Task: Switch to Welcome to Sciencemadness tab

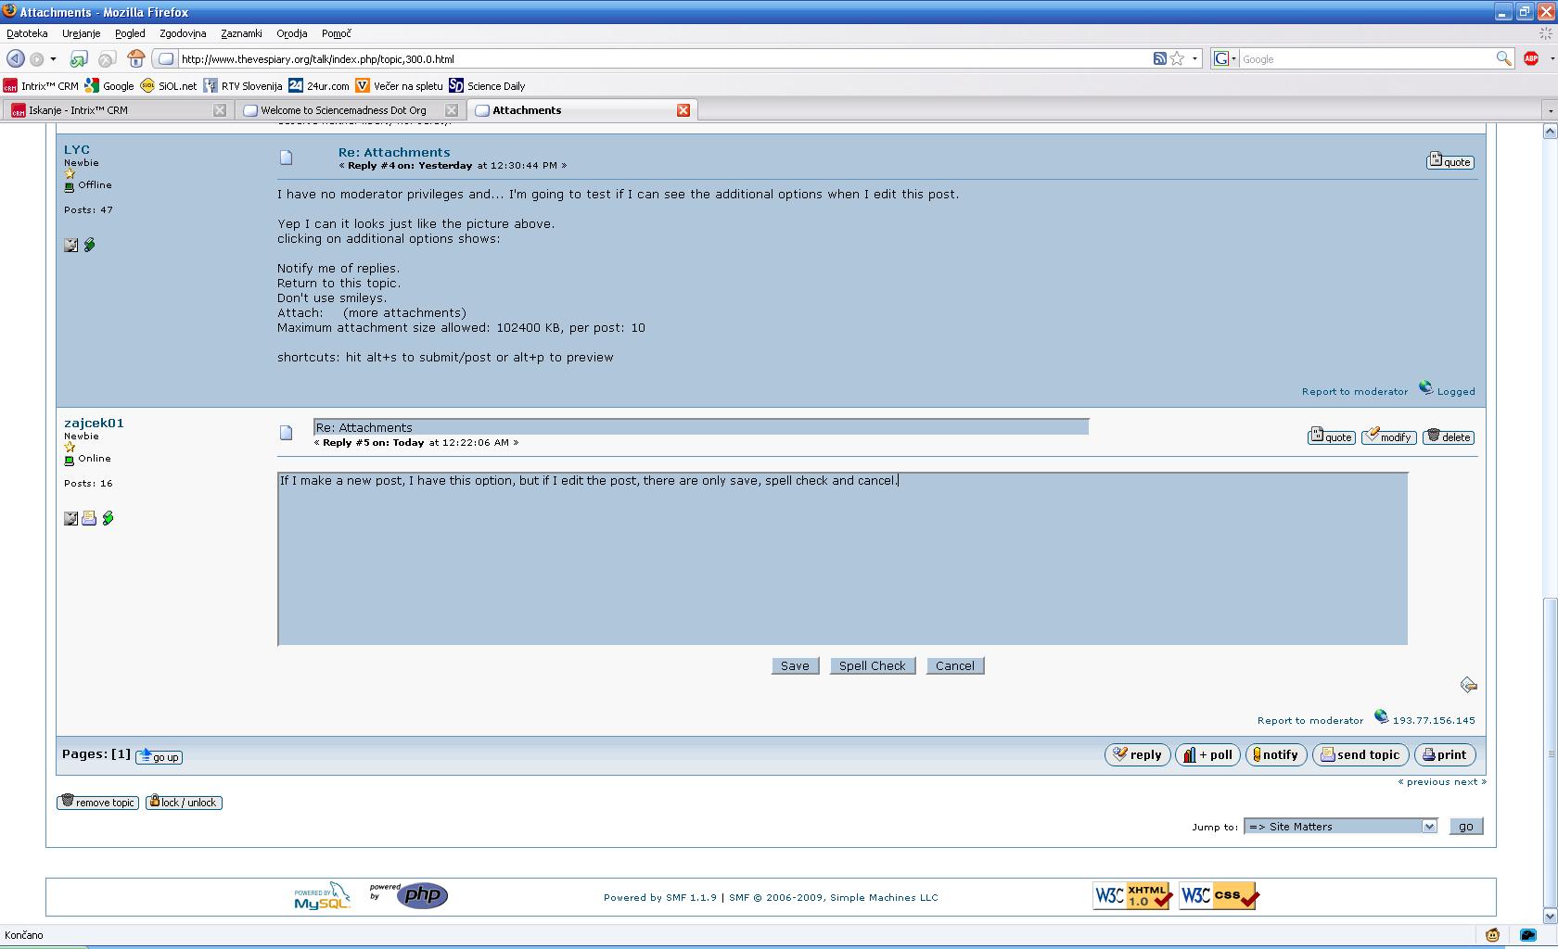Action: pos(343,110)
